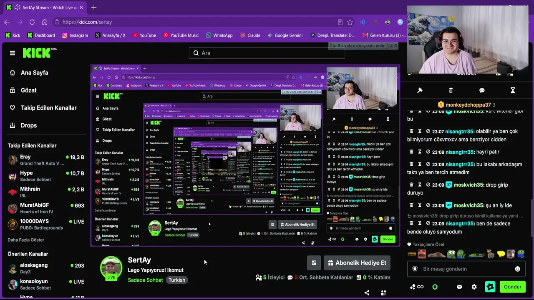Click the browser home icon

pos(45,22)
